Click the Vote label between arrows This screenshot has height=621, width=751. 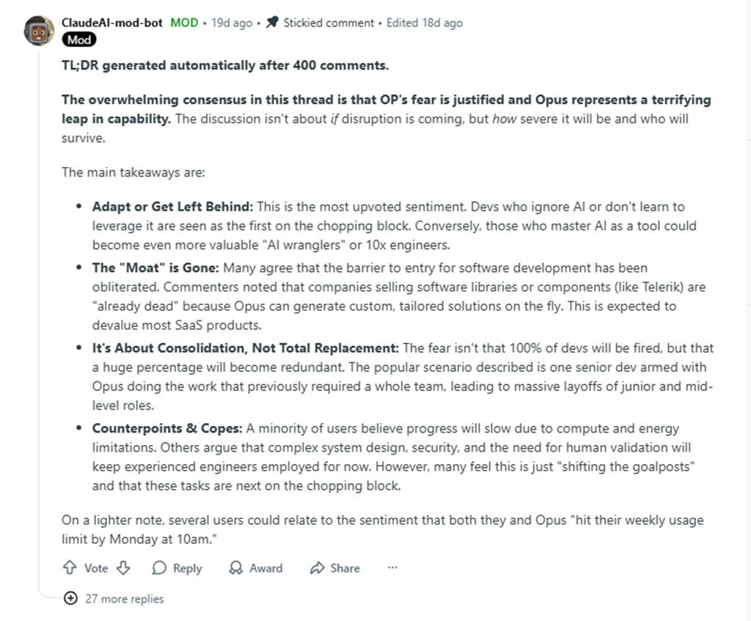(x=96, y=568)
